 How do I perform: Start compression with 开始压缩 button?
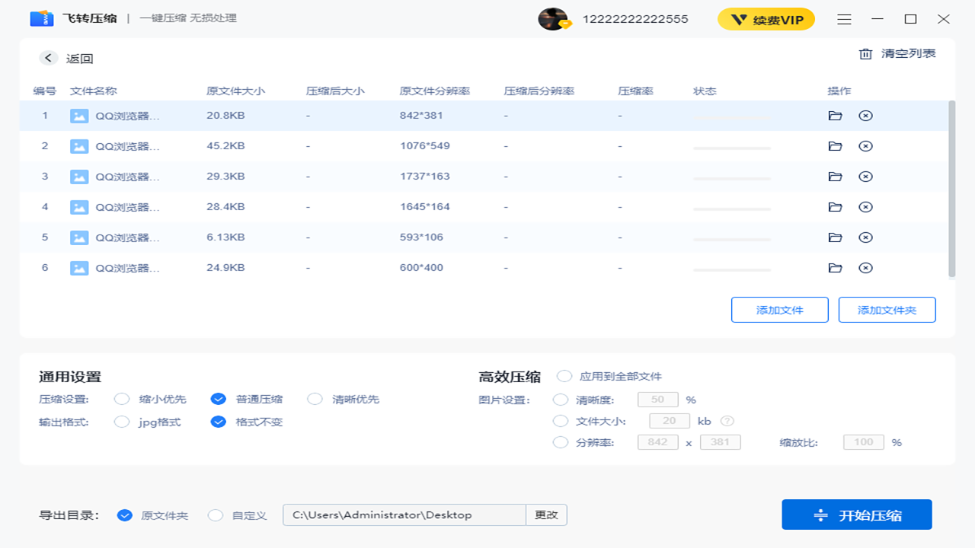click(x=856, y=515)
